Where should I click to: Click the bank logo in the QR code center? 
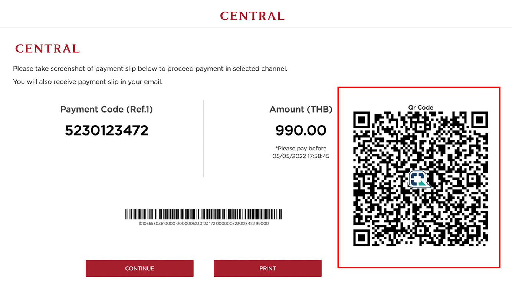[420, 179]
